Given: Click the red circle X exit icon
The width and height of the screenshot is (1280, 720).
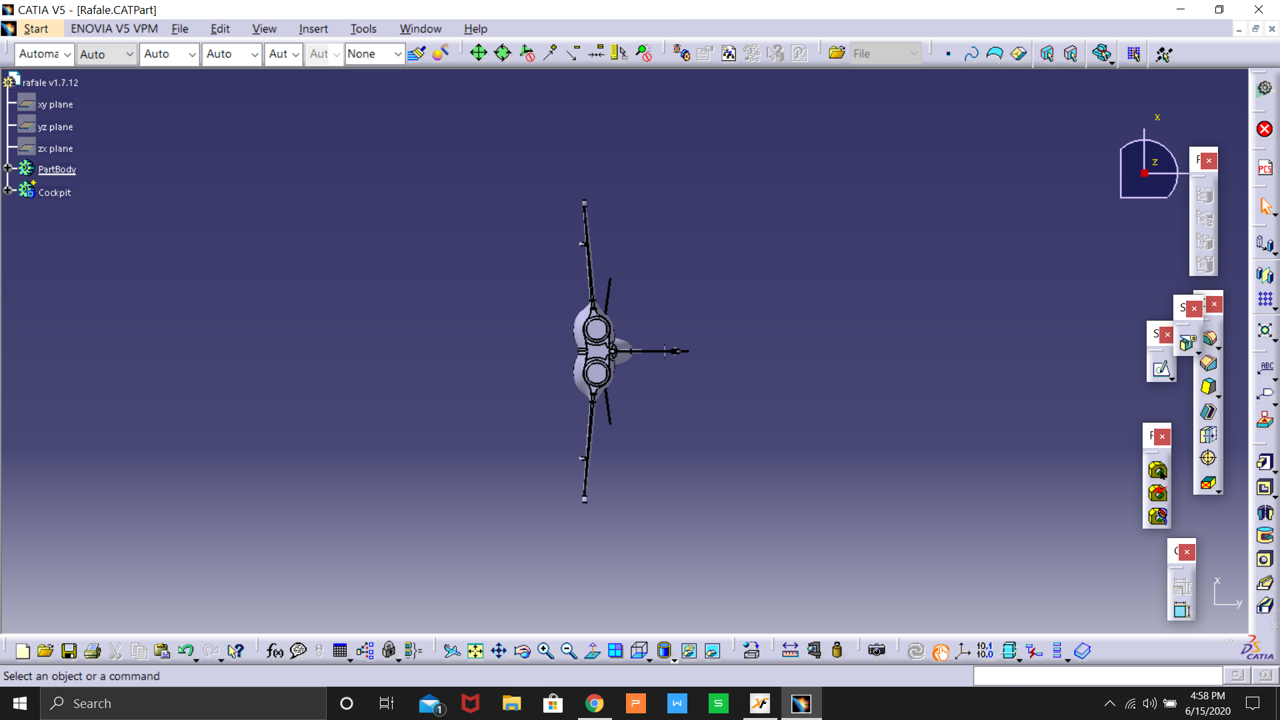Looking at the screenshot, I should pyautogui.click(x=1265, y=129).
